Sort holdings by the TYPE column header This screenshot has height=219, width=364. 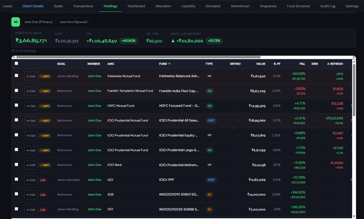(209, 64)
